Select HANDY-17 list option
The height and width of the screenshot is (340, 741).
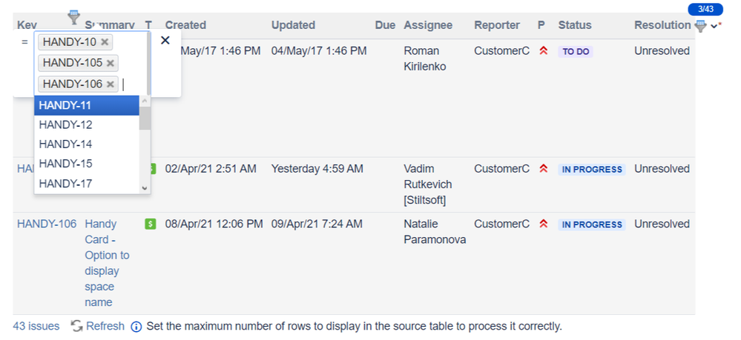[x=87, y=183]
